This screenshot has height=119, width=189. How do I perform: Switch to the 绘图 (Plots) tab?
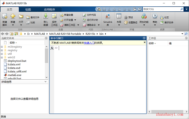pyautogui.click(x=28, y=9)
